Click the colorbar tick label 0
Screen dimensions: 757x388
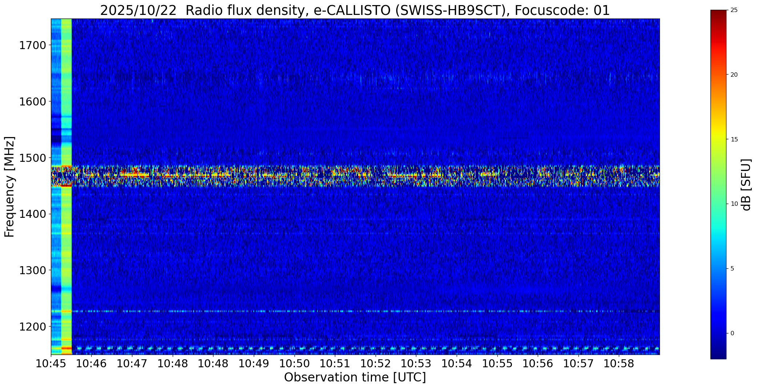[x=732, y=333]
